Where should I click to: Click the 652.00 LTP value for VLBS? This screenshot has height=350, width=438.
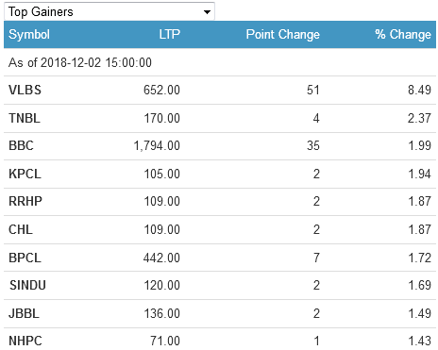point(161,90)
